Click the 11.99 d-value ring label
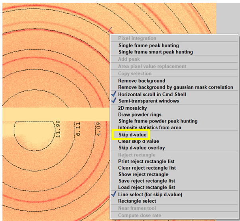The height and width of the screenshot is (221, 240). (58, 129)
